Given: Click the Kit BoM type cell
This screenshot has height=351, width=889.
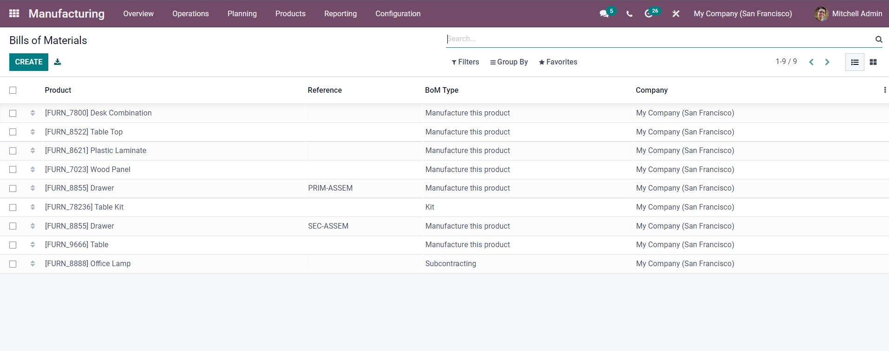Looking at the screenshot, I should (430, 207).
